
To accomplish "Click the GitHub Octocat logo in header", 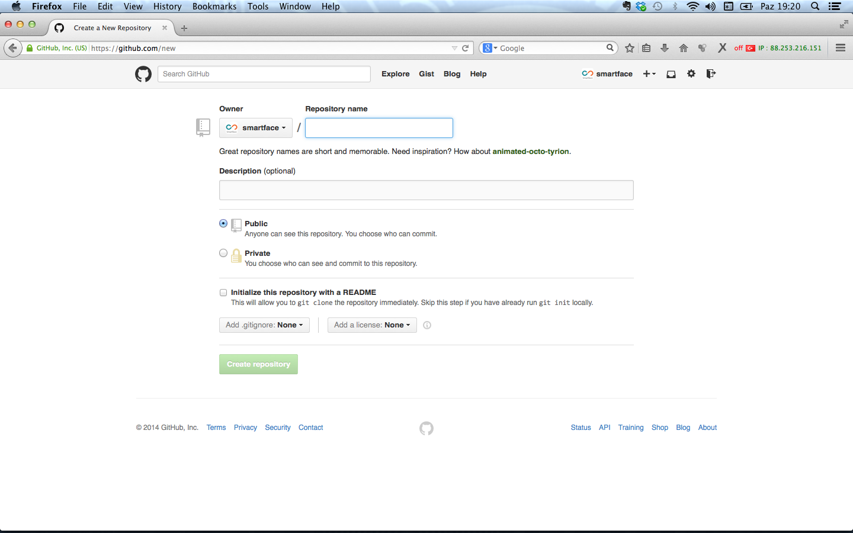I will [143, 74].
